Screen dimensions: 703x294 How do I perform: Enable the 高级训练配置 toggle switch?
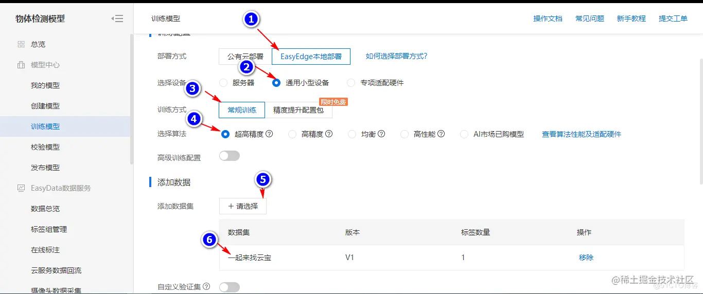[230, 156]
